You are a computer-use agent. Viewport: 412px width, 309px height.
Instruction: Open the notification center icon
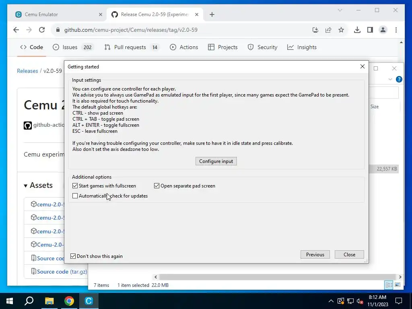(x=399, y=301)
